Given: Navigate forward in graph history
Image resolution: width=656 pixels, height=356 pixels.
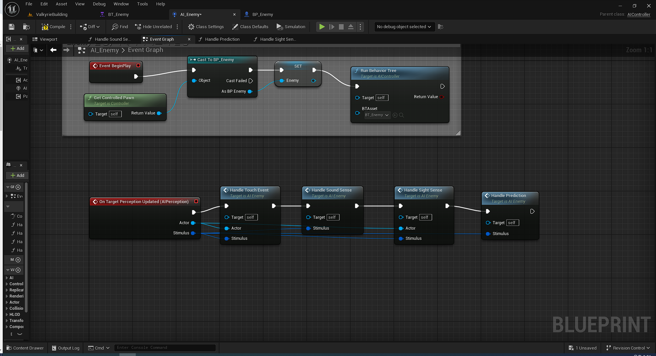Looking at the screenshot, I should tap(66, 50).
